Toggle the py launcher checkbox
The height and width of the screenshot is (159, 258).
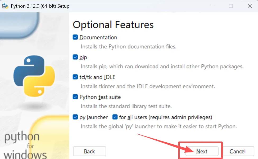click(x=75, y=117)
